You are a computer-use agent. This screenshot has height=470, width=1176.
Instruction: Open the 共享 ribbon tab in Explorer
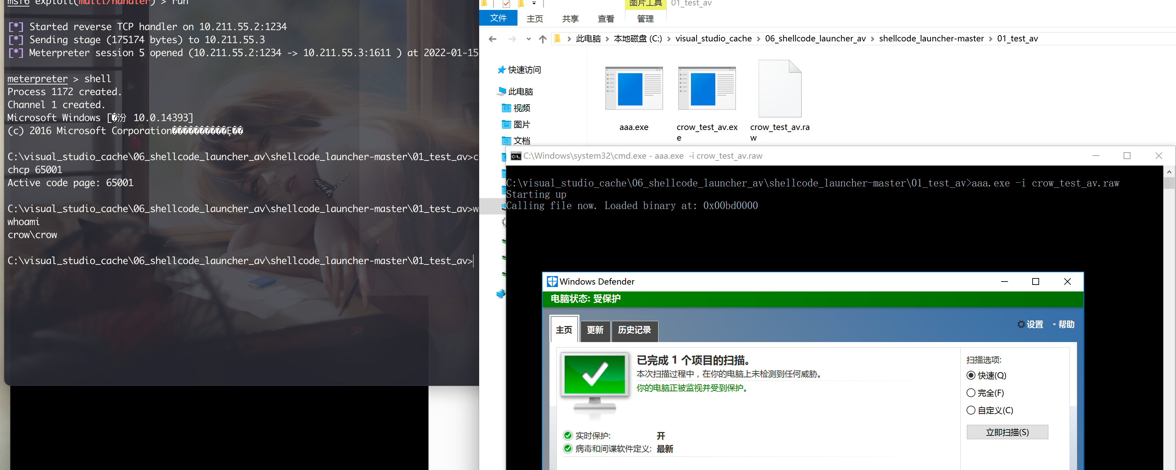point(570,19)
